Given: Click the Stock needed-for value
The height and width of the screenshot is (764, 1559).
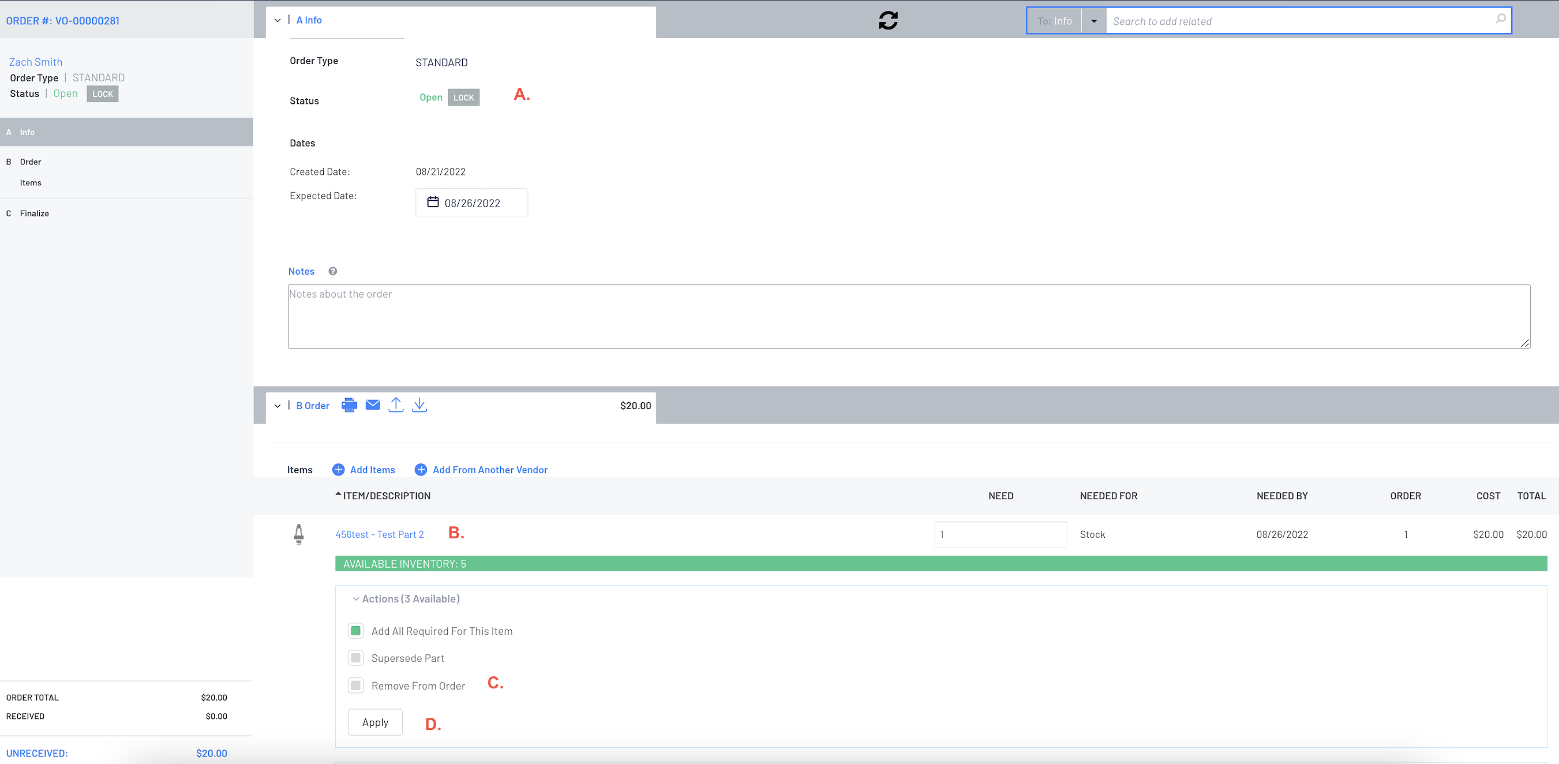Looking at the screenshot, I should click(1092, 534).
